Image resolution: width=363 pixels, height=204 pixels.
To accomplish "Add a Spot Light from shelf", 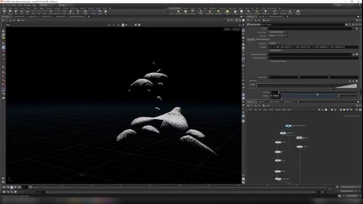I will coord(185,12).
